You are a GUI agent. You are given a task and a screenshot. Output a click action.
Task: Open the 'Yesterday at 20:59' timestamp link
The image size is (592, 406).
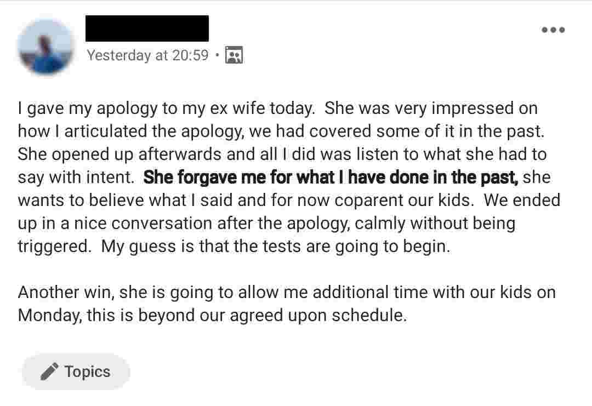pos(147,55)
